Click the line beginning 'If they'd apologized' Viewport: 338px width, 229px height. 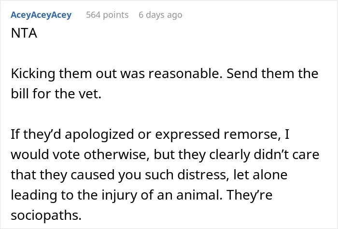click(x=150, y=135)
